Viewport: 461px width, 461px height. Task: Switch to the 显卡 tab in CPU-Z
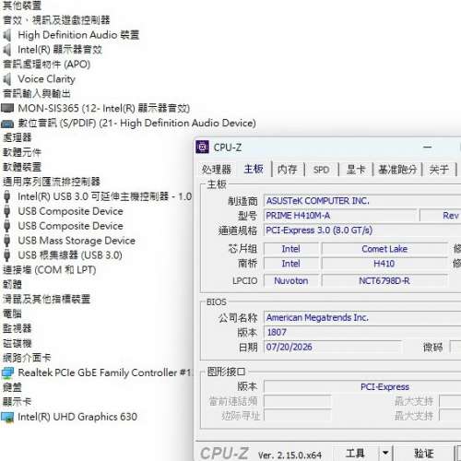(x=356, y=170)
